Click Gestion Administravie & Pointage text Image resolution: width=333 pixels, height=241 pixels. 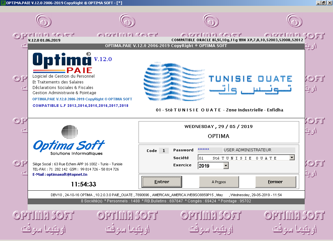click(64, 93)
